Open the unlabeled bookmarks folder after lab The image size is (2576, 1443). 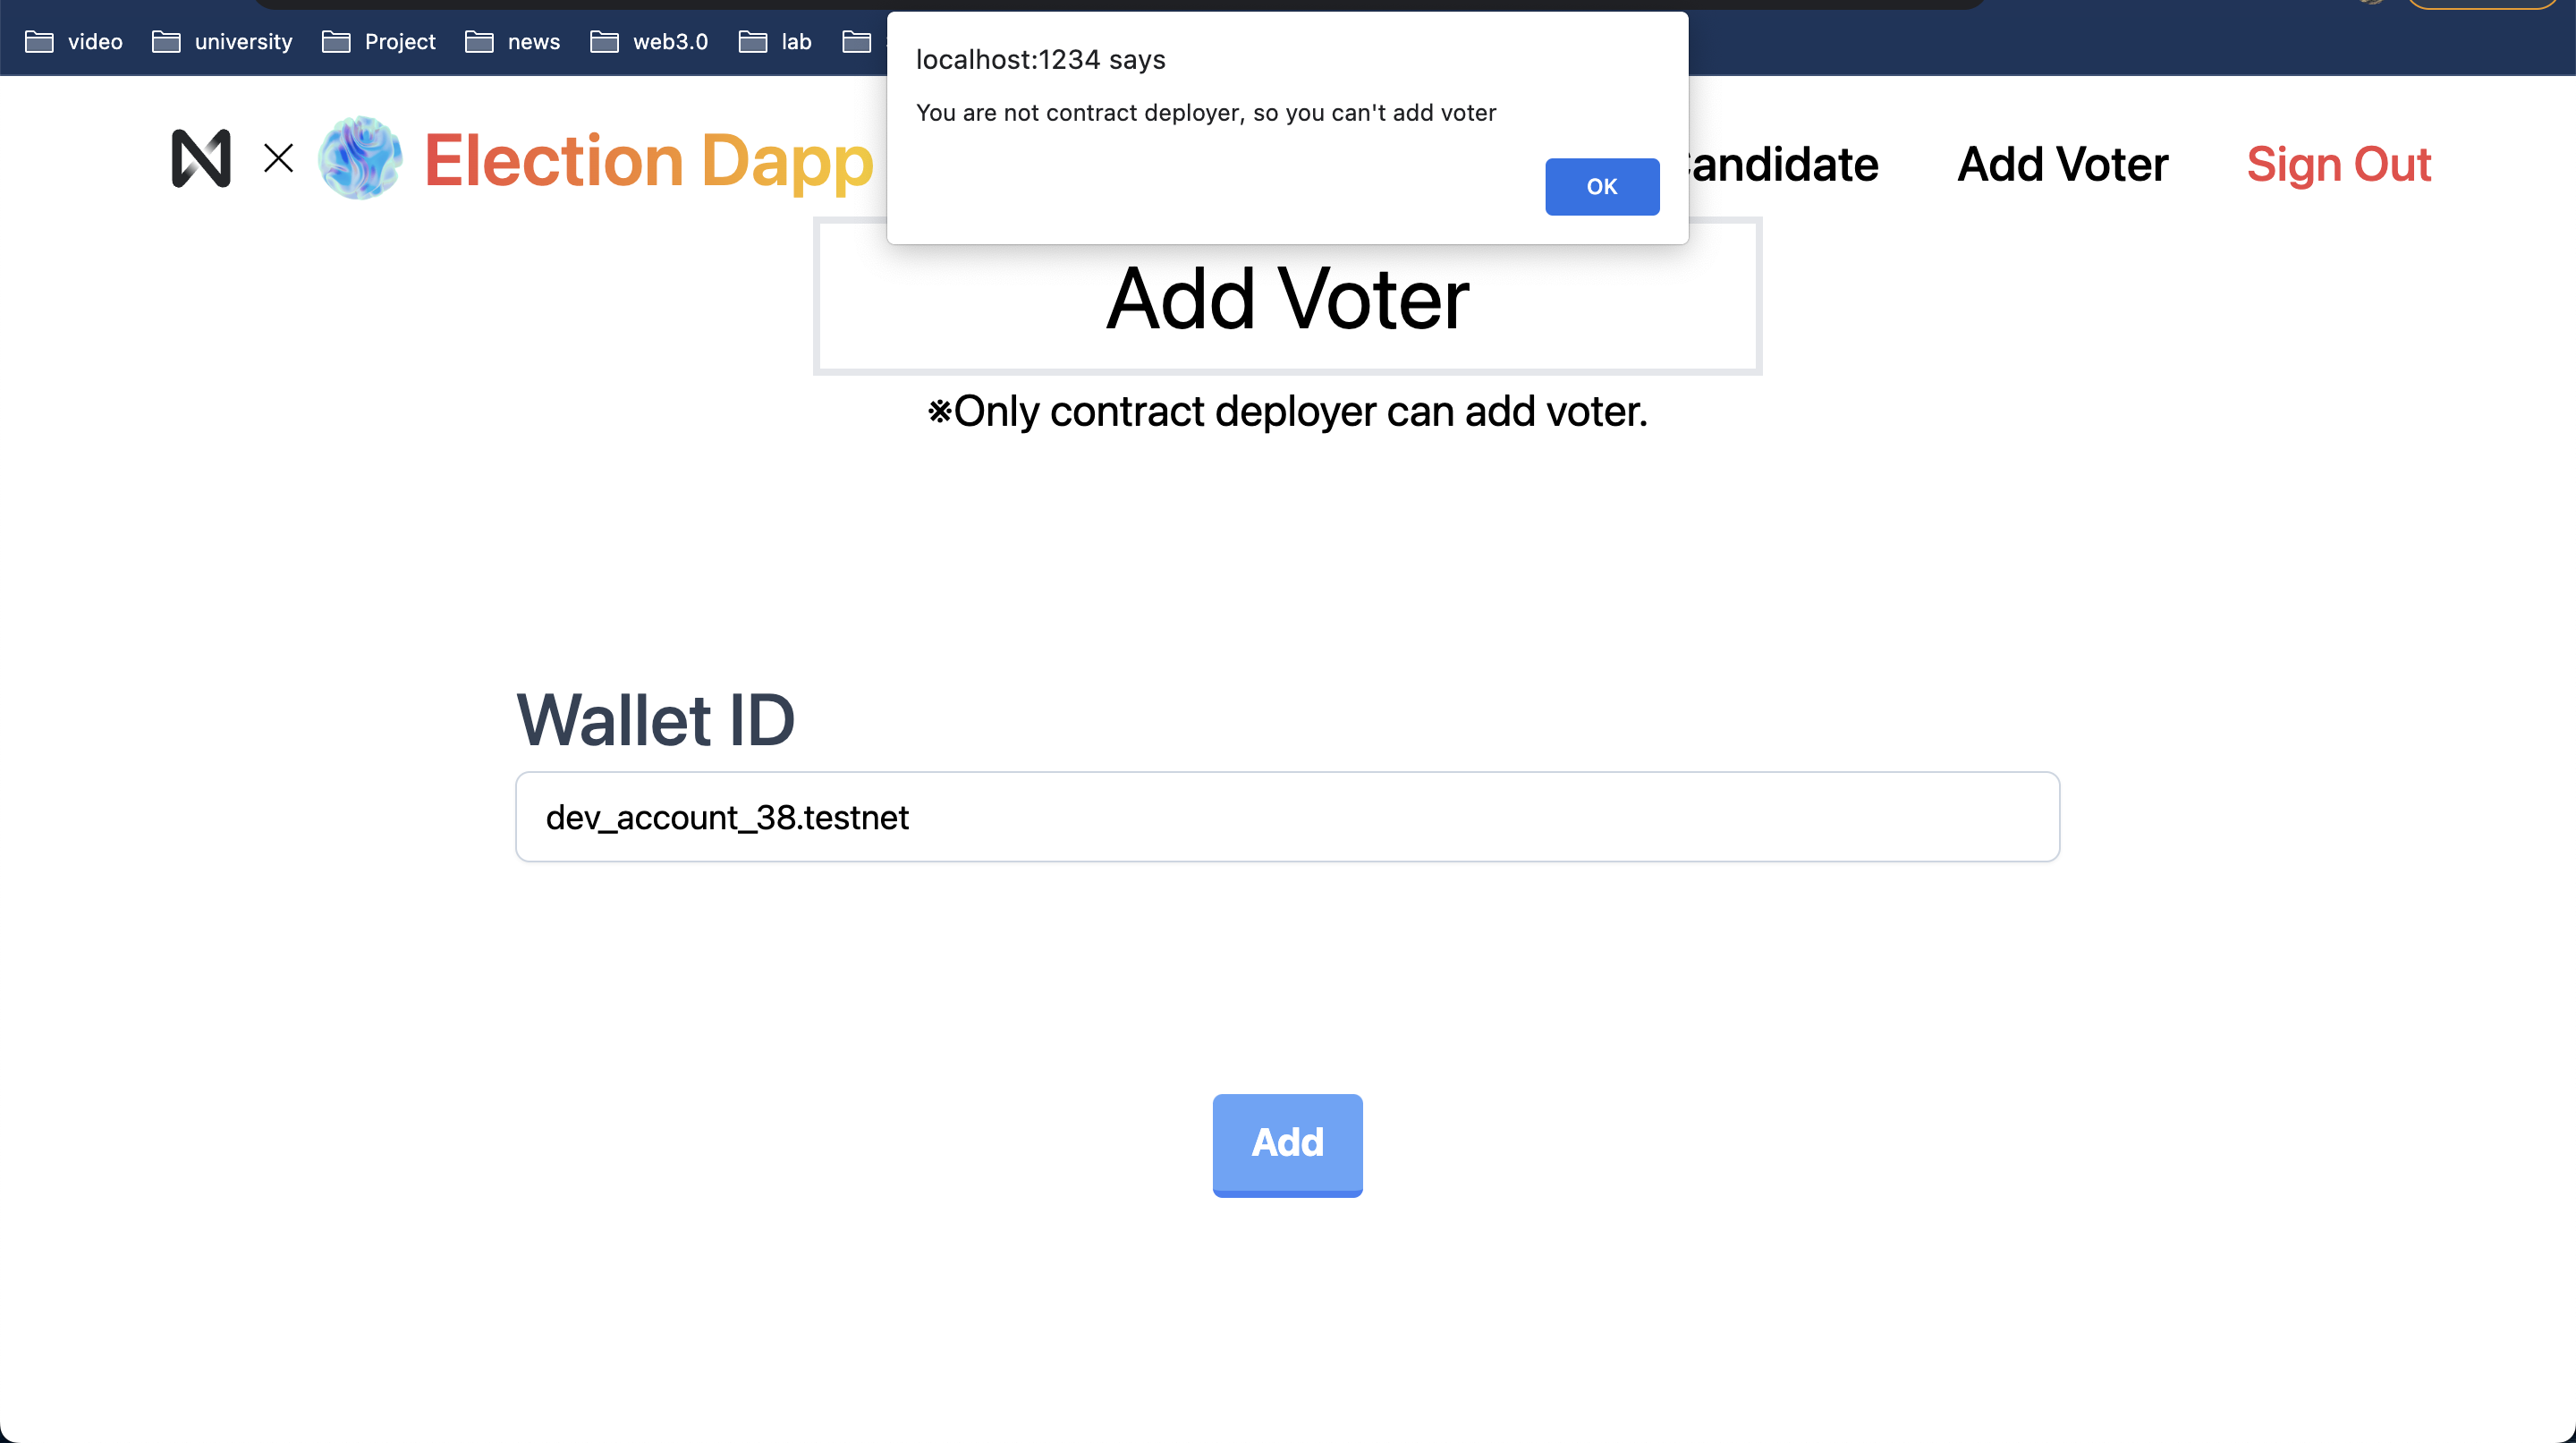857,42
